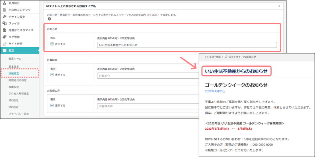The width and height of the screenshot is (315, 157).
Task: Click the タグ管理 tag icon
Action: tap(5, 37)
